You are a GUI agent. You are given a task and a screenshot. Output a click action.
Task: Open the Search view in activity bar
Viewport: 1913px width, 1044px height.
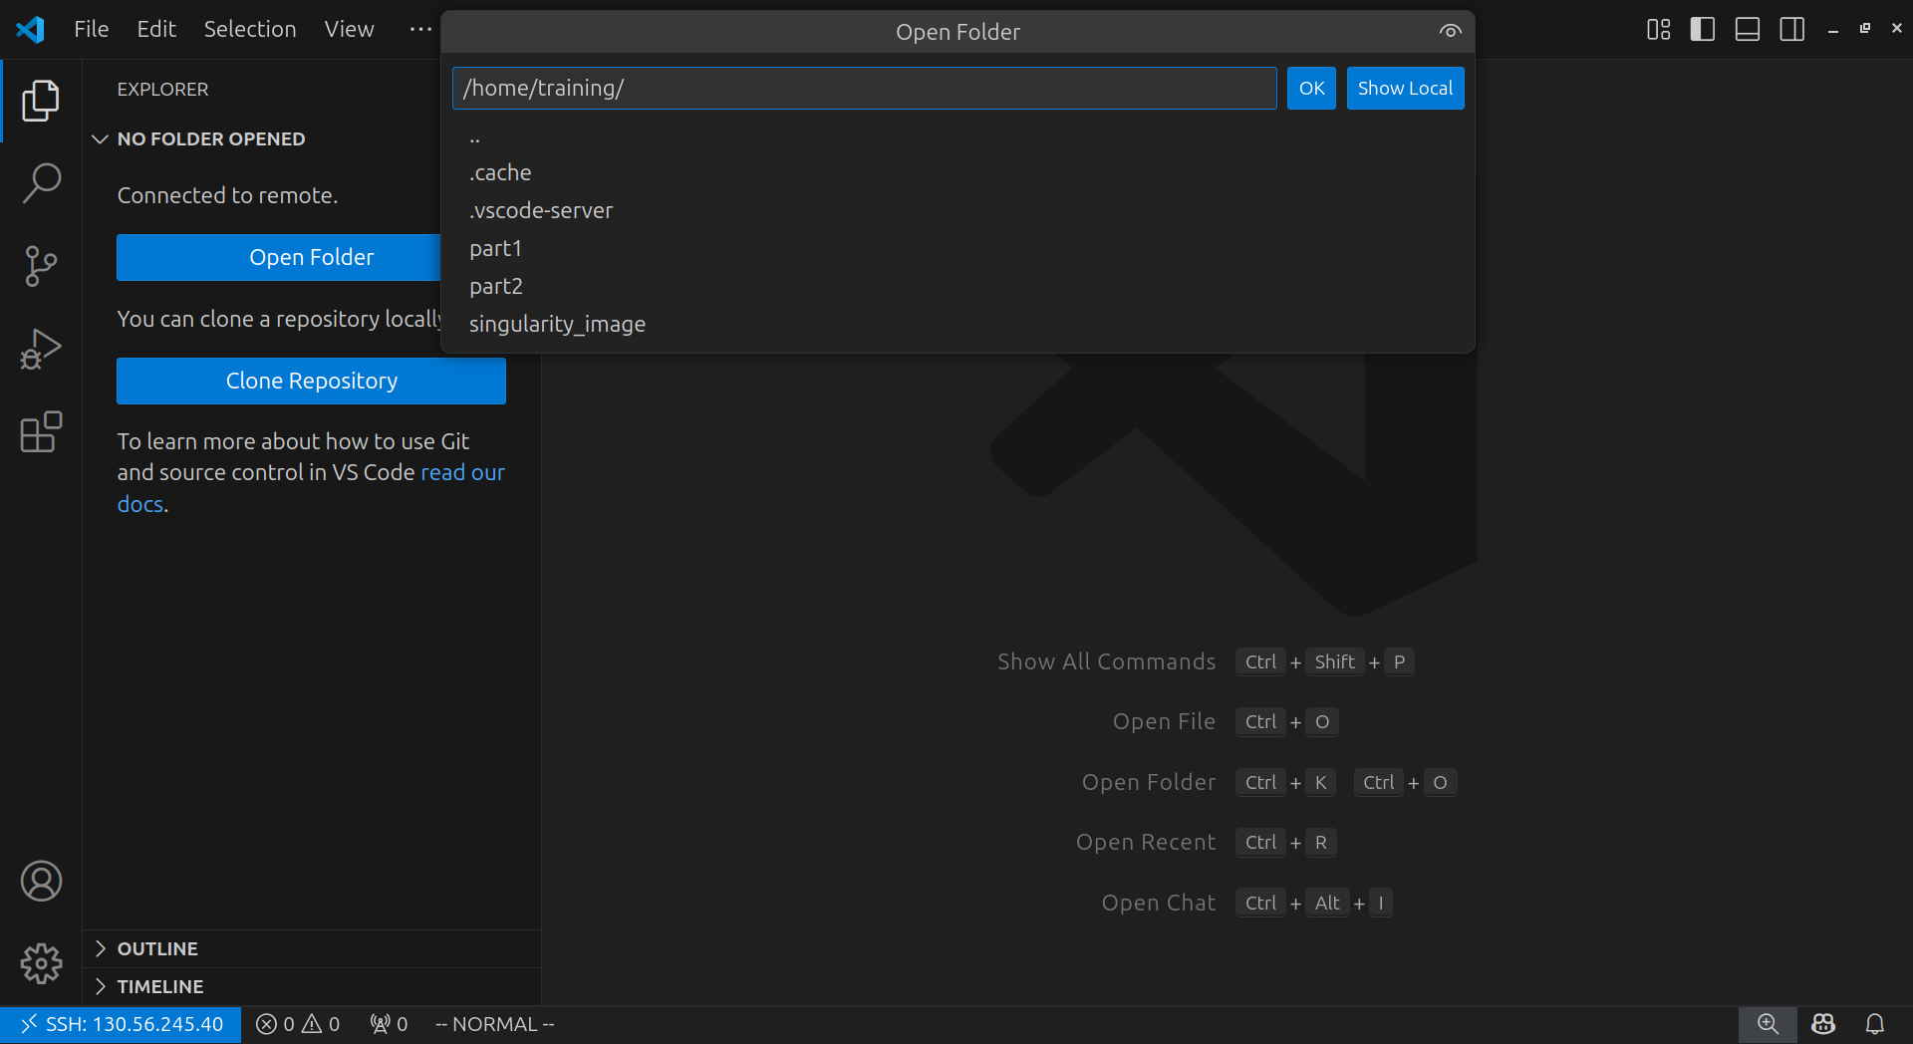coord(41,183)
